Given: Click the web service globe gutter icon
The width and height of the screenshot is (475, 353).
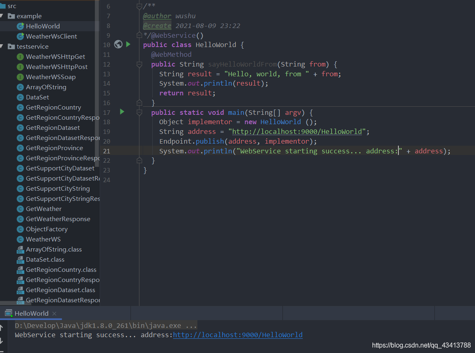Looking at the screenshot, I should pos(118,44).
